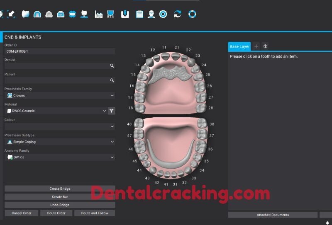This screenshot has width=332, height=225.
Task: Click the refresh sync arrows icon
Action: (178, 14)
